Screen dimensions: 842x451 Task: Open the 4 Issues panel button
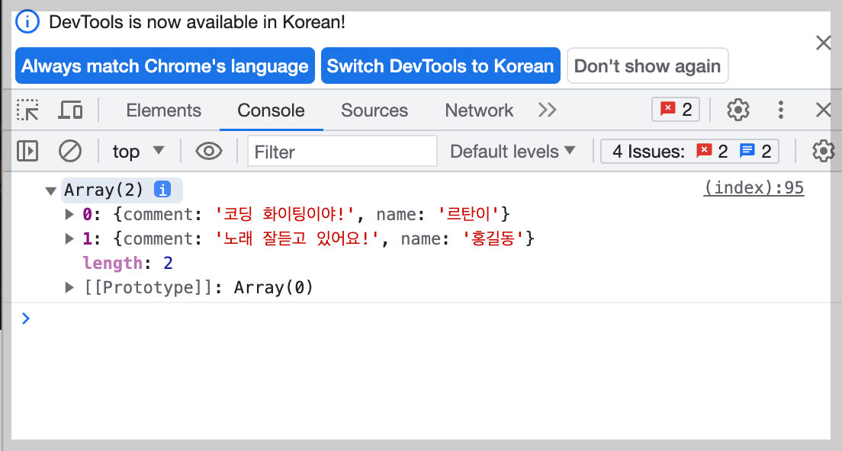(x=689, y=152)
